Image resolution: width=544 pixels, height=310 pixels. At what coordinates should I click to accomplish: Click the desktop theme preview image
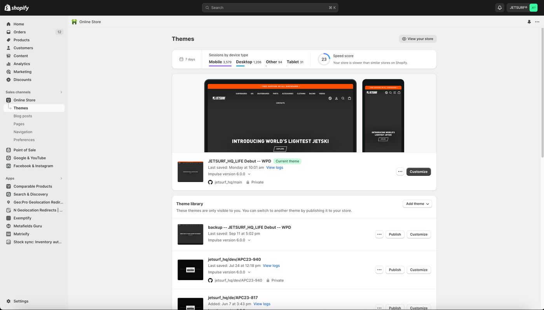coord(280,116)
